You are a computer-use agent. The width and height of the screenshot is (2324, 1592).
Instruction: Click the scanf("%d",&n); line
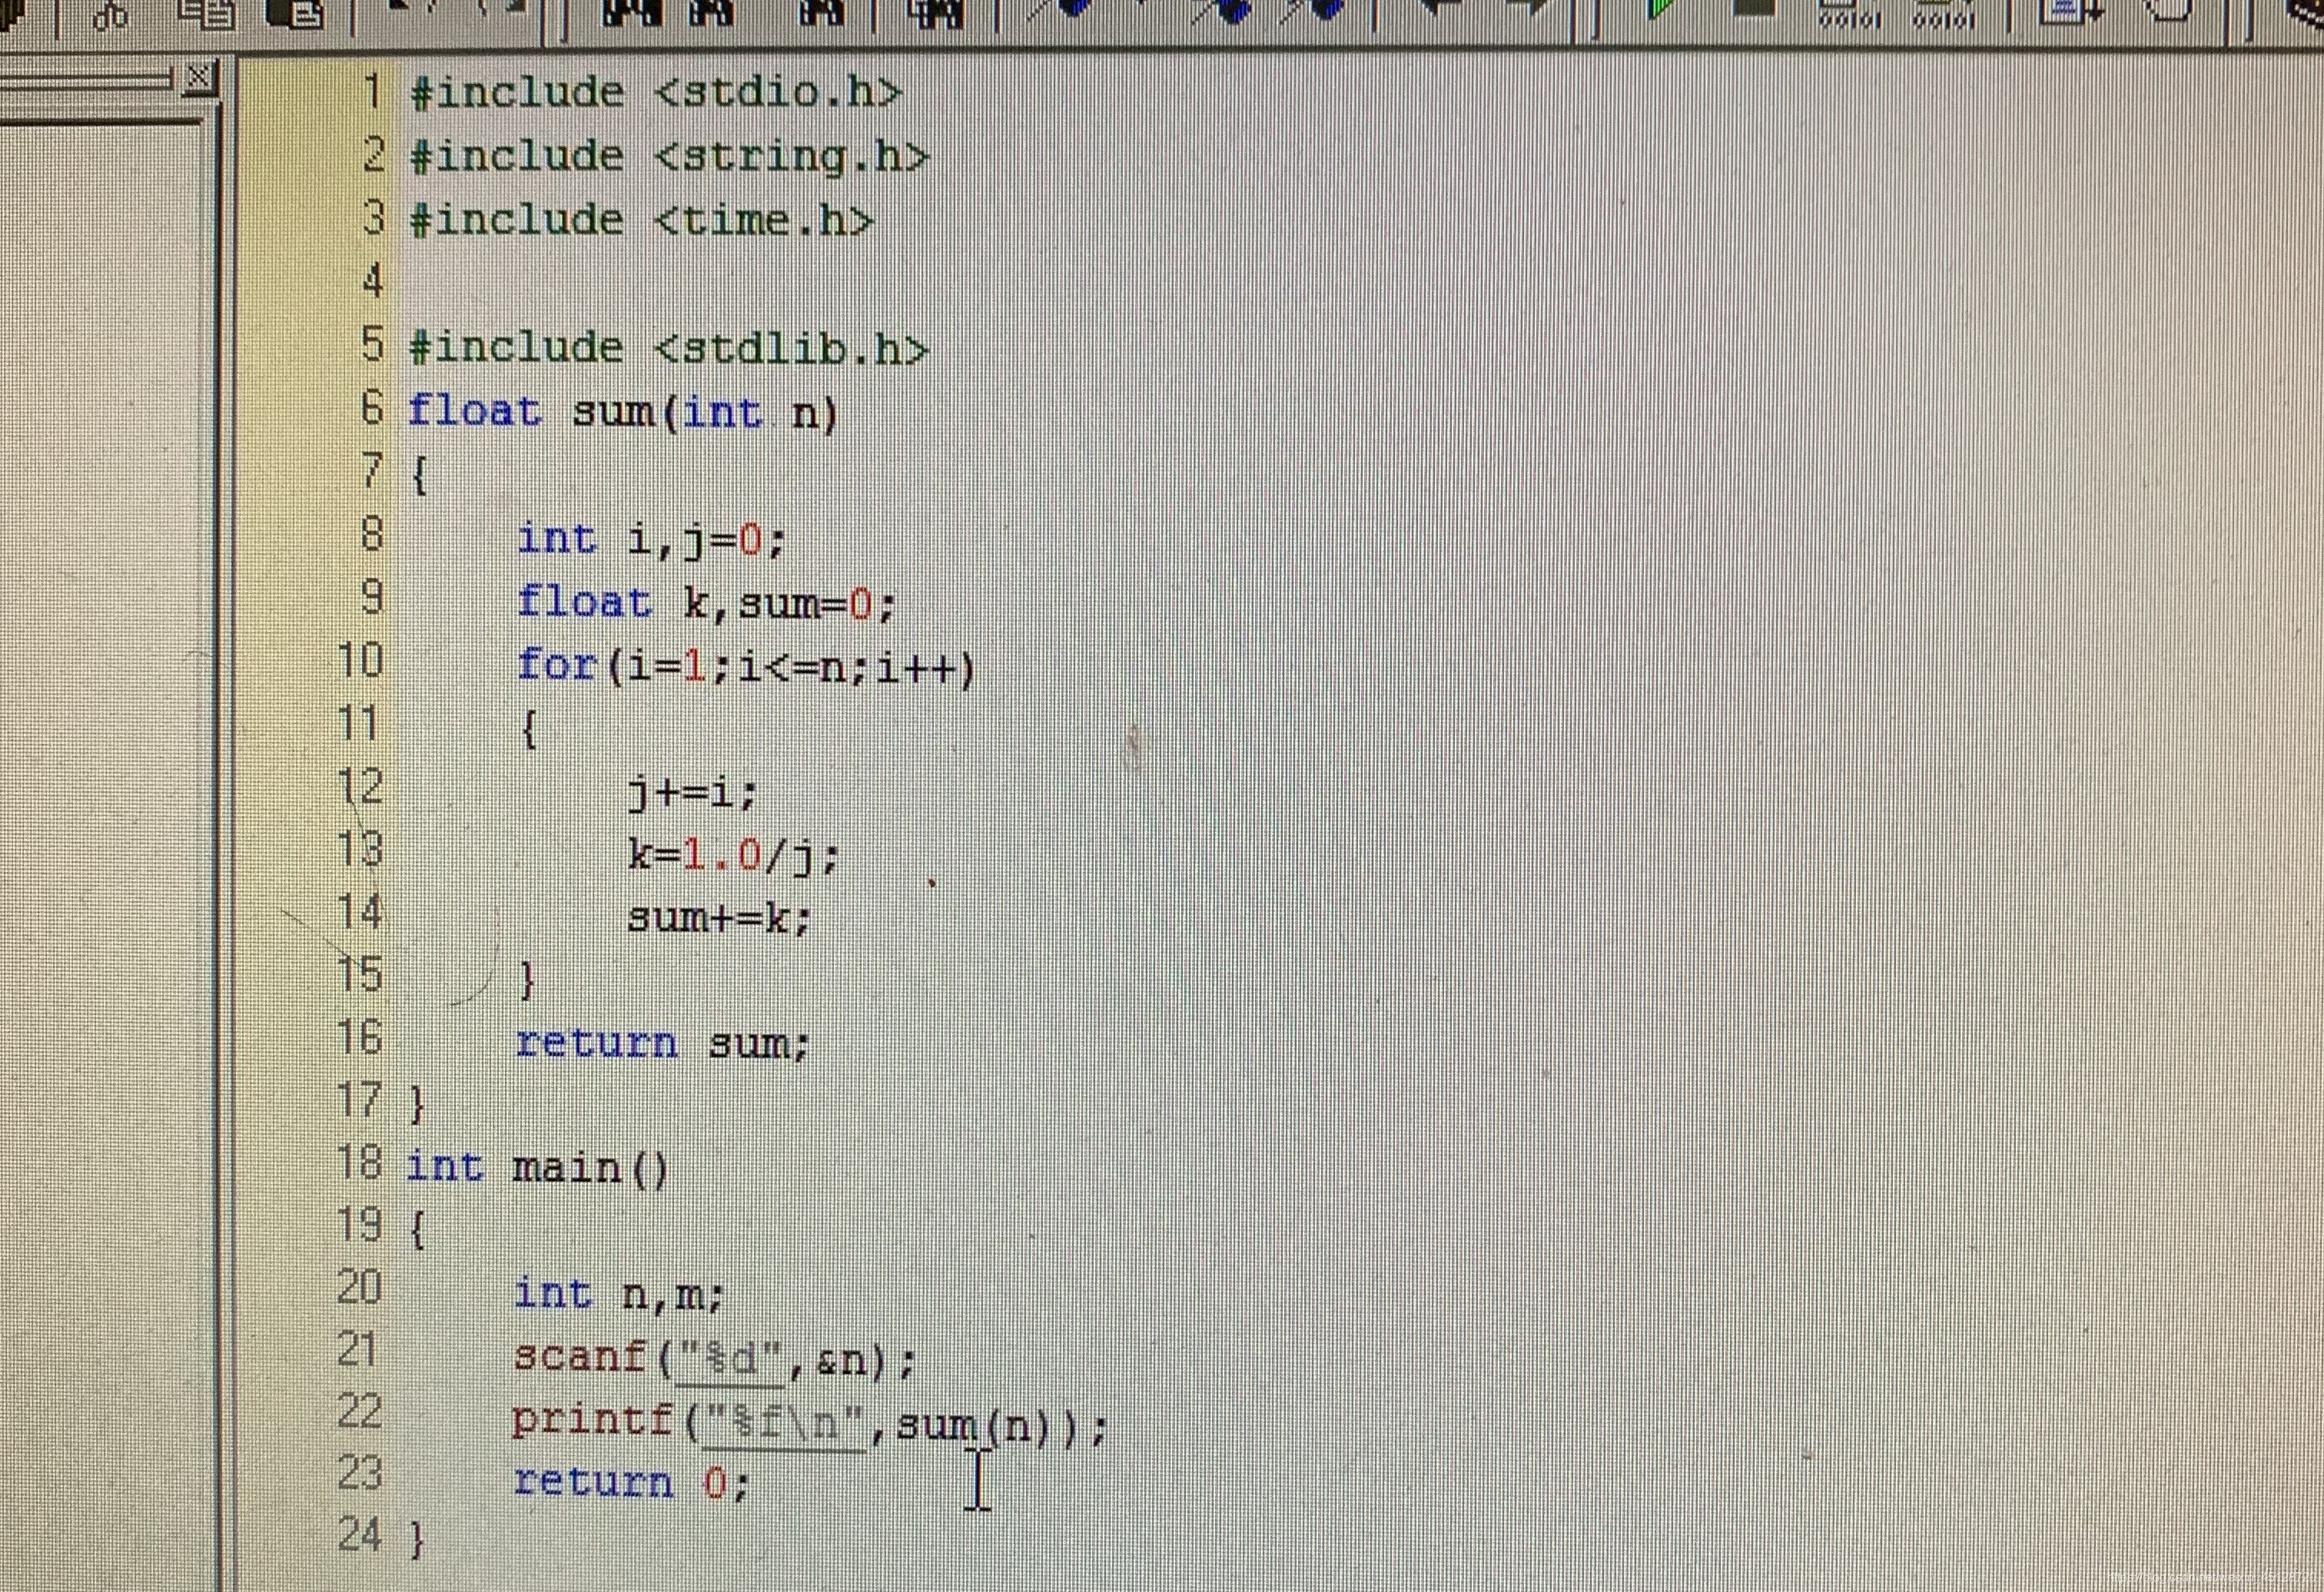point(714,1358)
